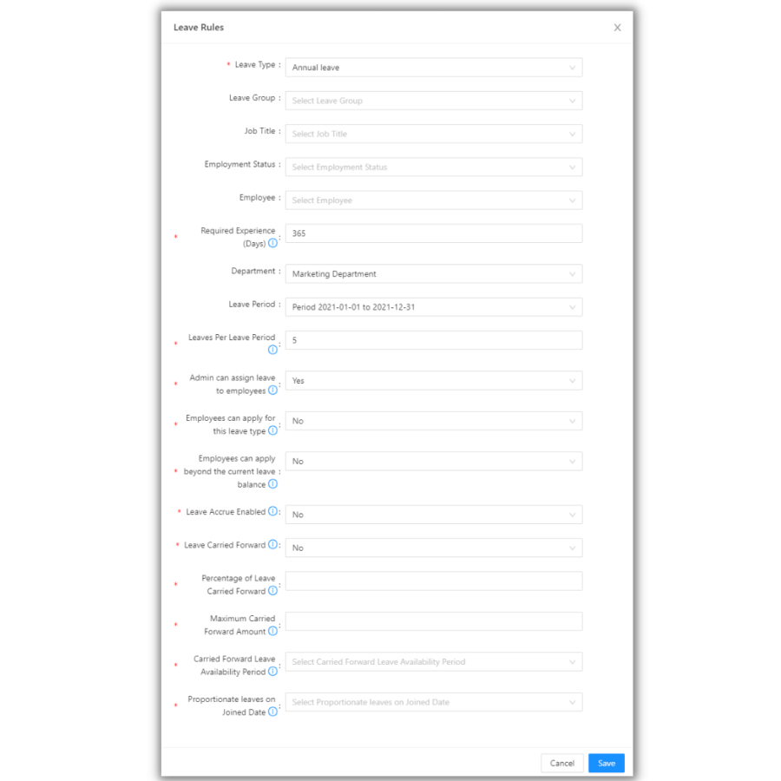Screen dimensions: 781x781
Task: Expand the Select Leave Group dropdown
Action: click(434, 100)
